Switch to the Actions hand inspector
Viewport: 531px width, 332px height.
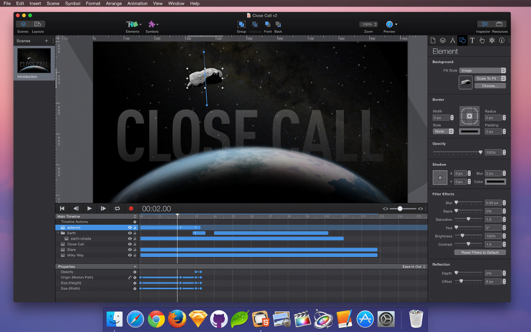tap(482, 41)
